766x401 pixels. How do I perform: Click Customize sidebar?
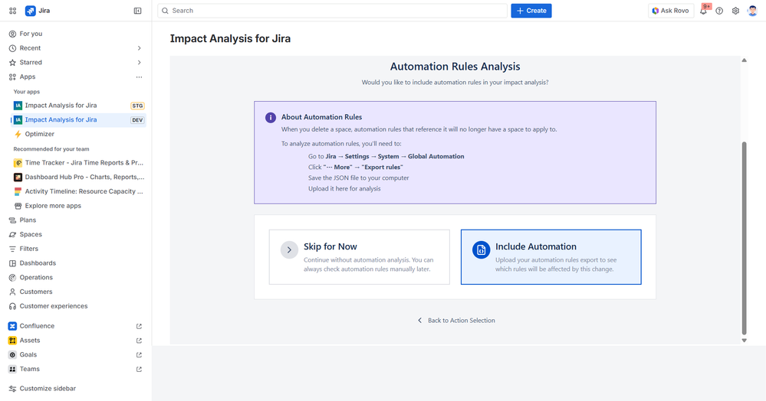48,389
